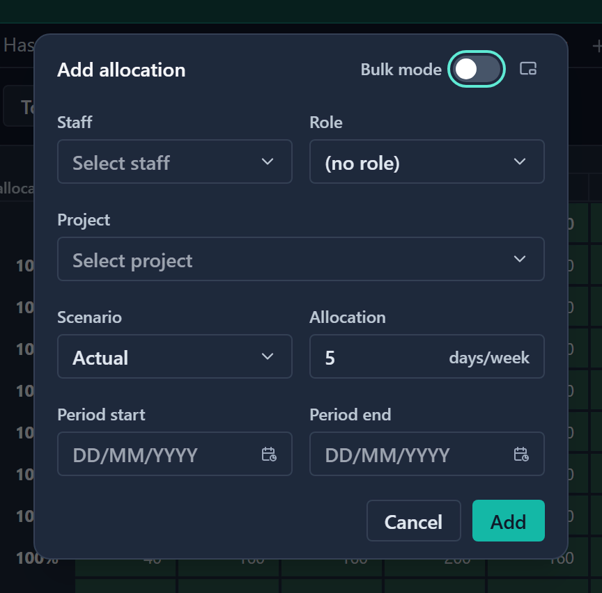Open the Select project dropdown
Viewport: 602px width, 593px height.
tap(301, 259)
